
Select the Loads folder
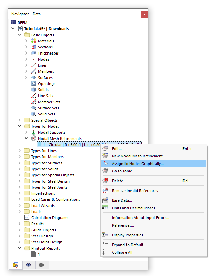coord(36,212)
